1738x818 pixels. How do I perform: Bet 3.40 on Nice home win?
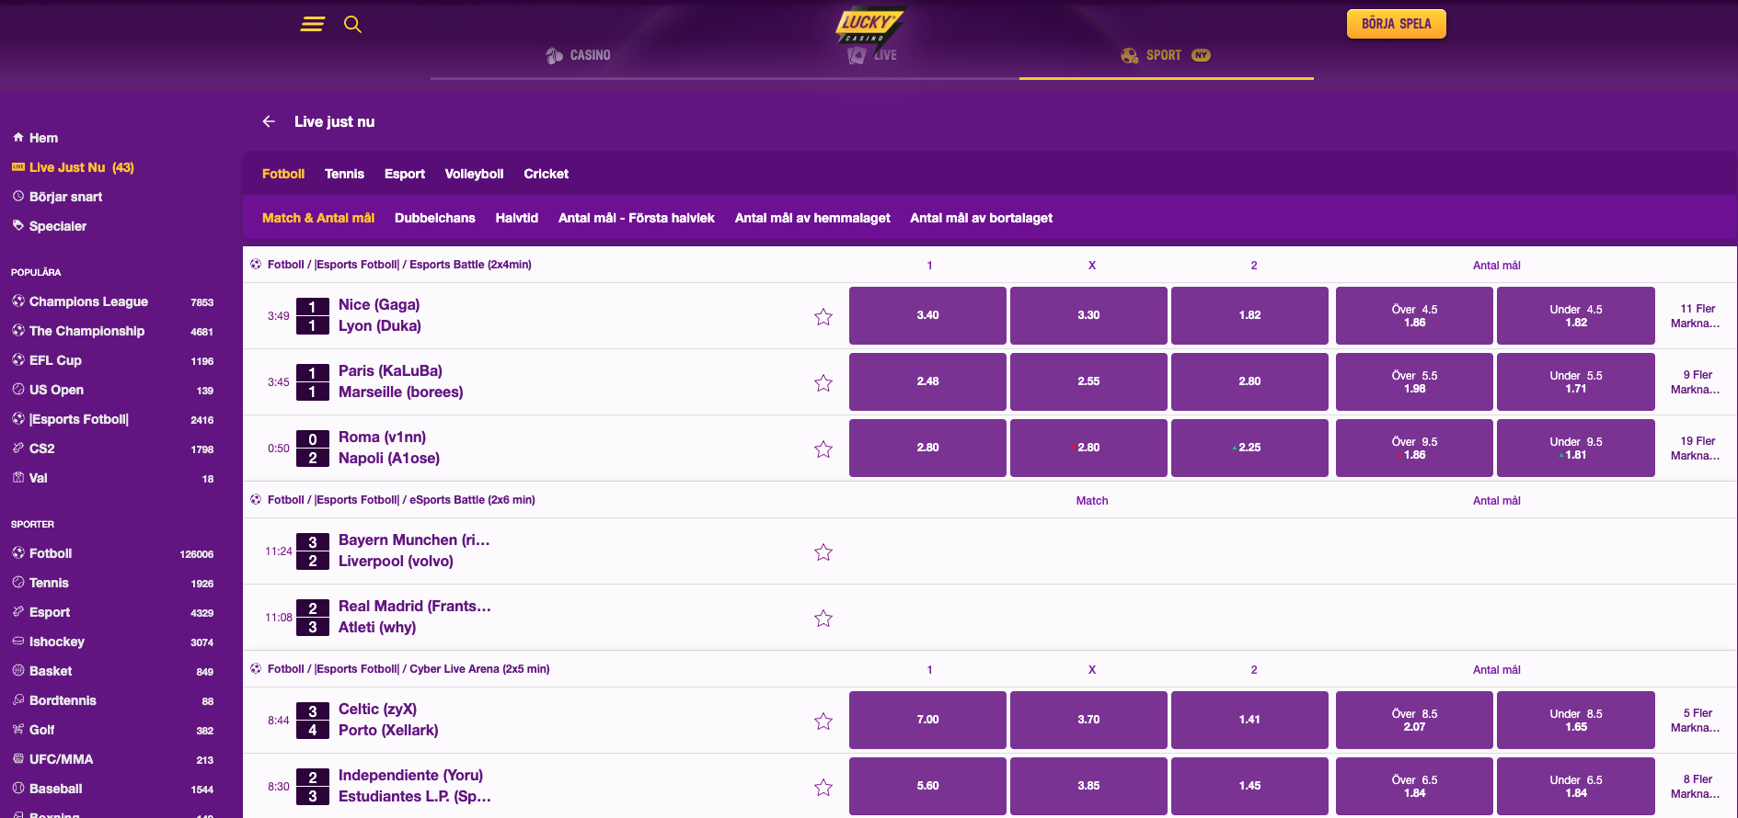(927, 315)
